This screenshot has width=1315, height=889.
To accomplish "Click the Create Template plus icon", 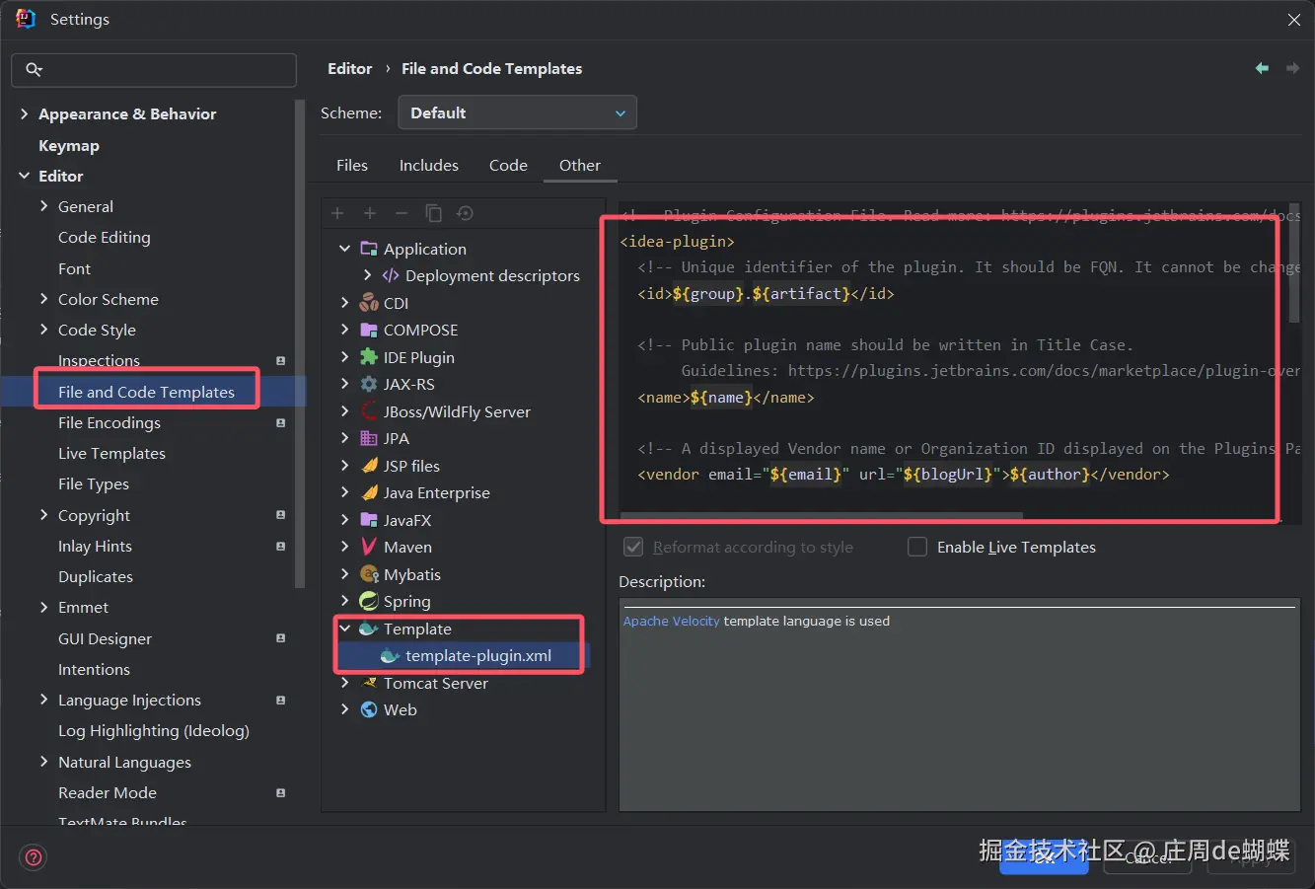I will pos(337,213).
